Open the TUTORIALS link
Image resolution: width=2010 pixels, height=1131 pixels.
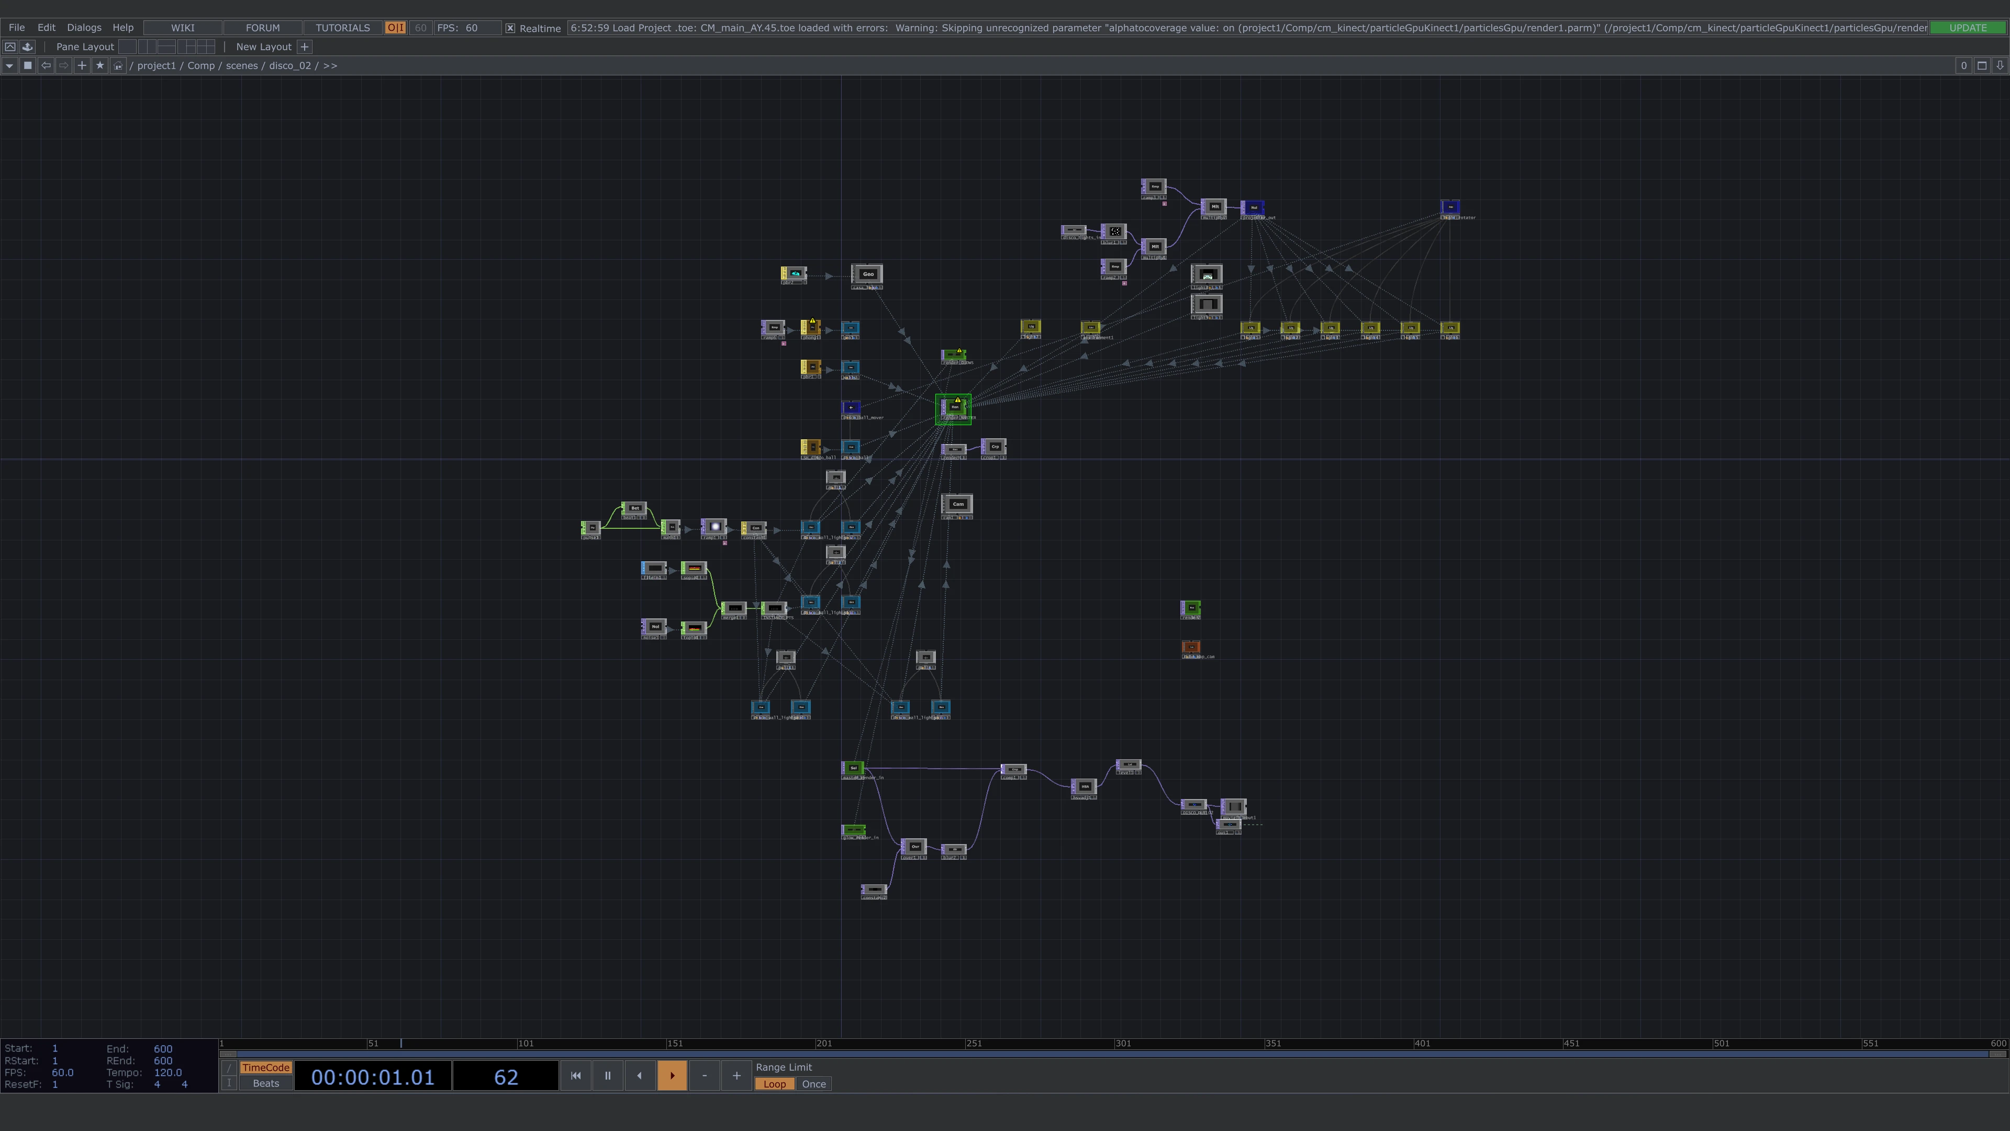[342, 28]
